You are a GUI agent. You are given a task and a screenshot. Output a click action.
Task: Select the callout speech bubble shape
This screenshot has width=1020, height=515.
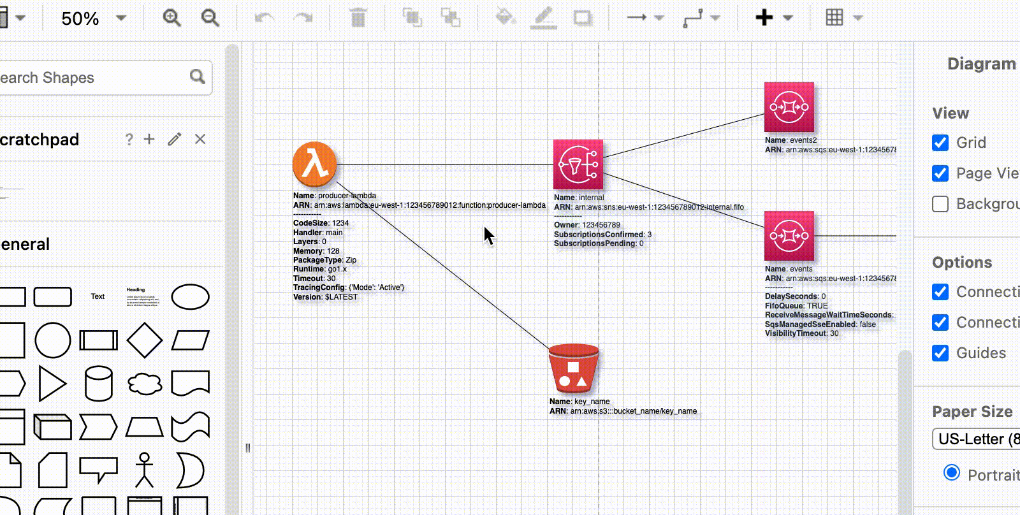(98, 470)
